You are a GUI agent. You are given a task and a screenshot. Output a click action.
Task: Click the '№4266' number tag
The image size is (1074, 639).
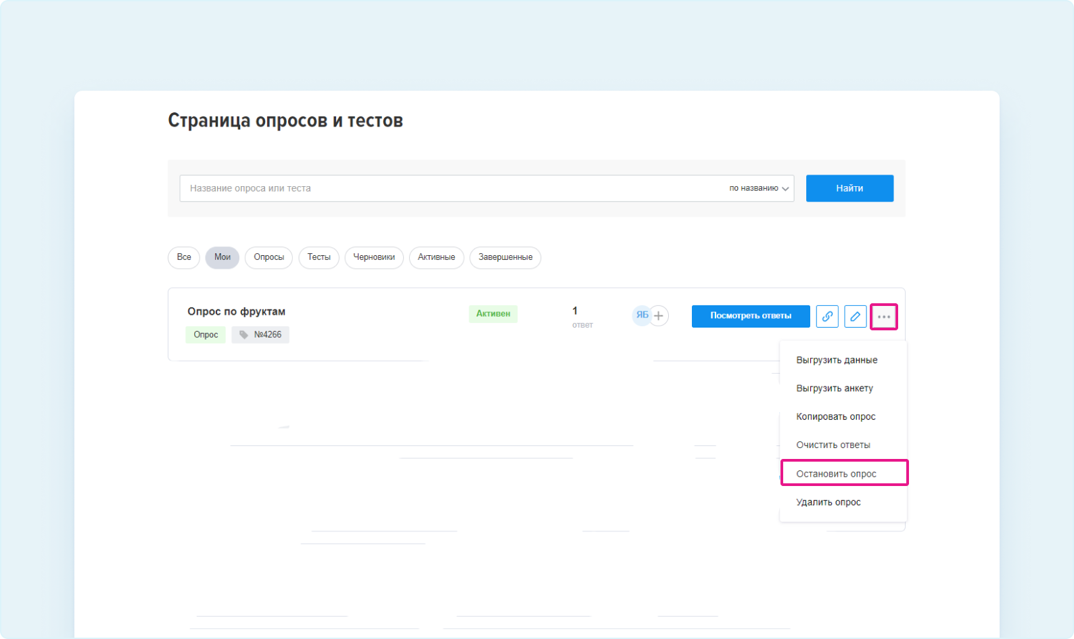tap(260, 334)
